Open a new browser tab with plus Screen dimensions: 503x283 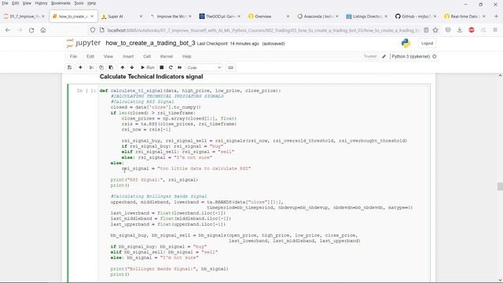pyautogui.click(x=496, y=17)
